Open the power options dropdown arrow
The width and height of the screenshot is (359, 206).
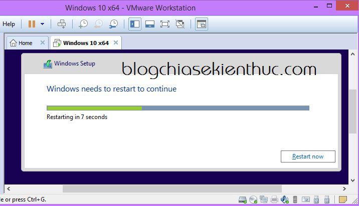tap(42, 24)
